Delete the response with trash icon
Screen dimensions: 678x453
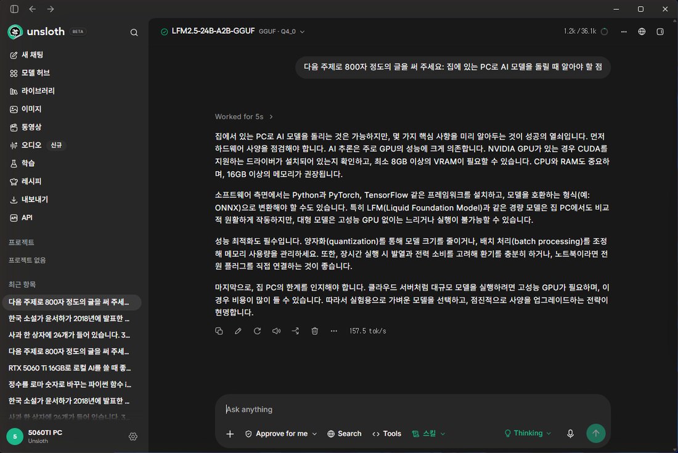point(315,331)
